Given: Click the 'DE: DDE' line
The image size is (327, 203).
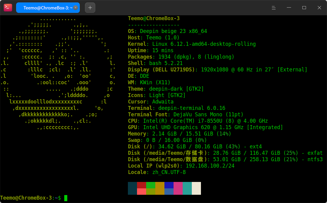Looking at the screenshot, I should pos(139,76).
